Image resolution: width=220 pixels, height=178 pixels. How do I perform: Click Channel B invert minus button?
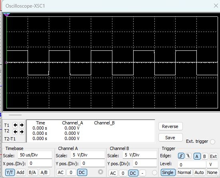tap(142, 173)
